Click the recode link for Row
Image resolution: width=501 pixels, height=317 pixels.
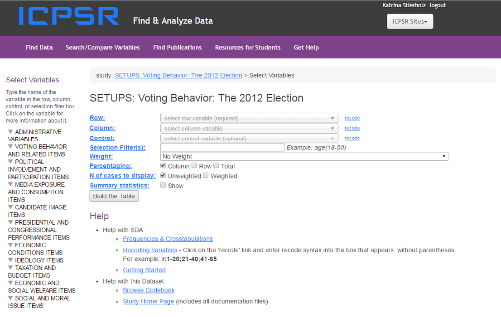point(352,118)
